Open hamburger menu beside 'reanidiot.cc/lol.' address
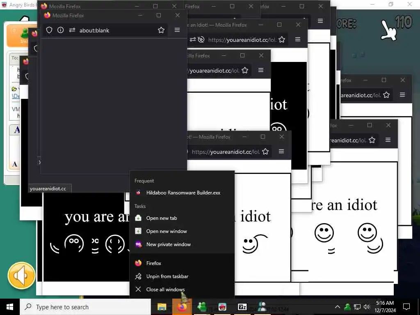This screenshot has width=420, height=315. pos(388,140)
